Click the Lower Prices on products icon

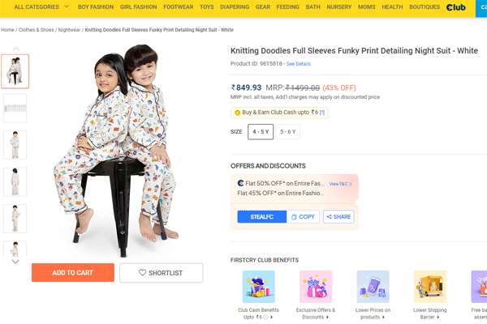[373, 287]
